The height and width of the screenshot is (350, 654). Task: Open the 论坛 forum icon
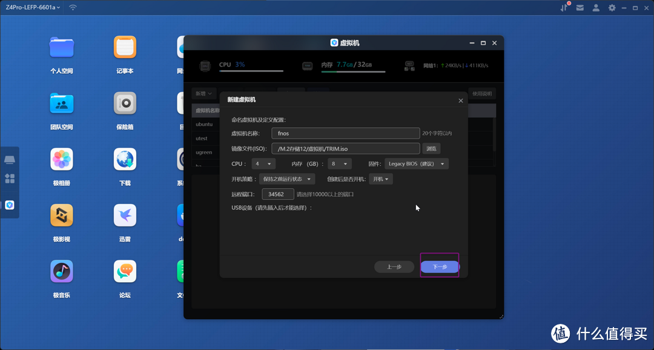pyautogui.click(x=125, y=271)
